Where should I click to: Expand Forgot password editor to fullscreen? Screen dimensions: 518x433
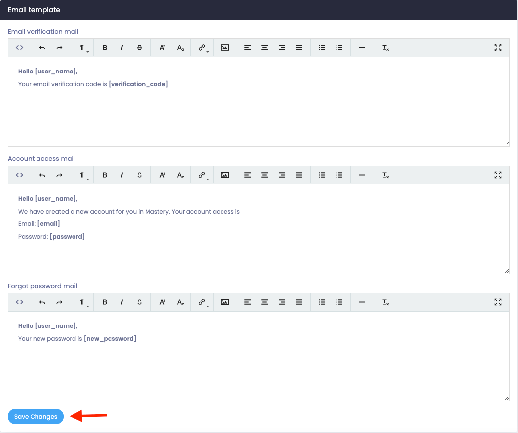pos(498,302)
